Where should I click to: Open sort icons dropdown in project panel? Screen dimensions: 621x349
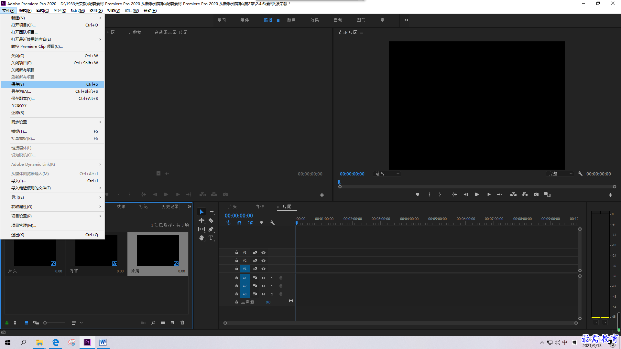pyautogui.click(x=77, y=323)
